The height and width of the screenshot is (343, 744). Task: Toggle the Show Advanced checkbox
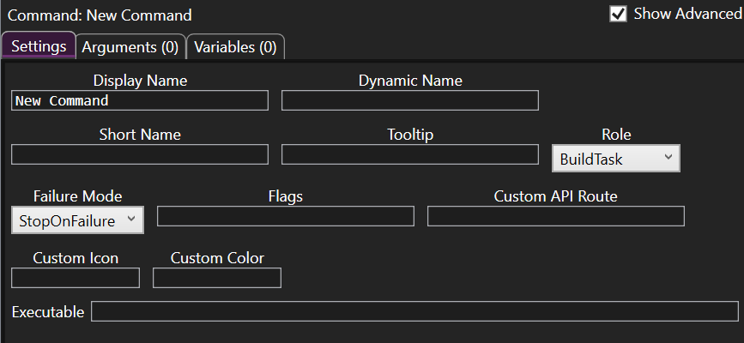point(618,15)
